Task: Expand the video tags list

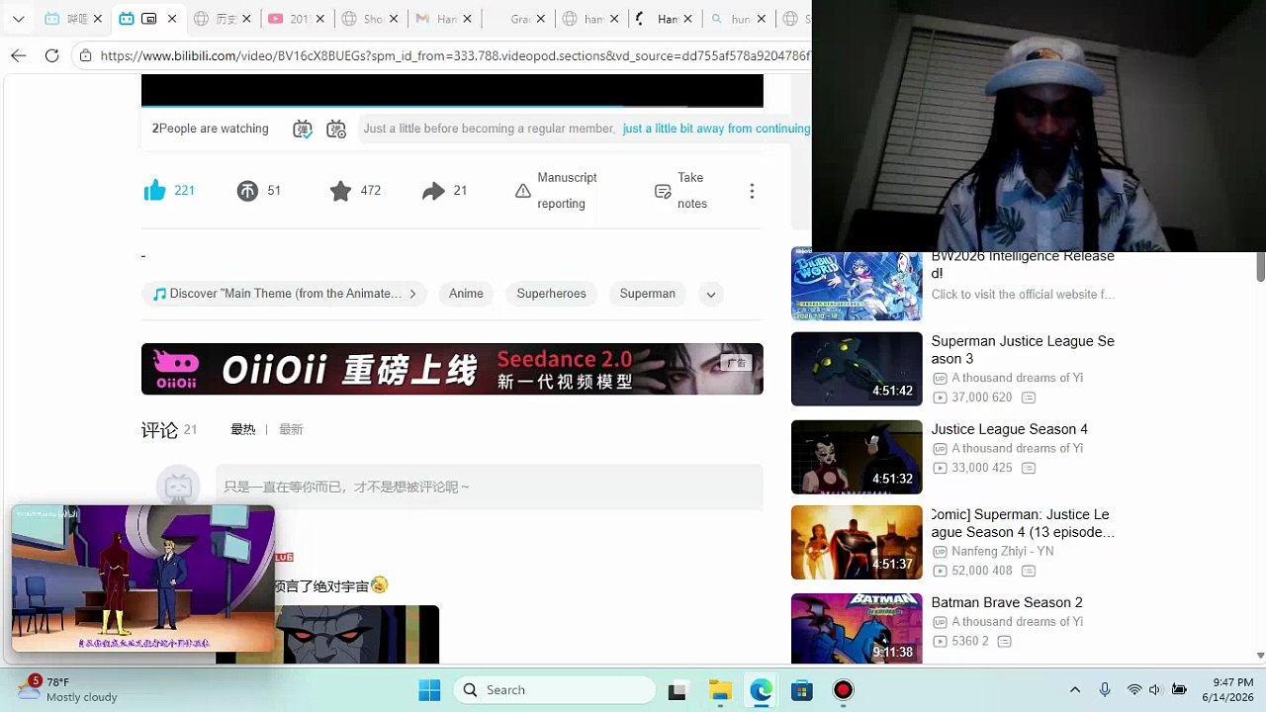Action: coord(710,294)
